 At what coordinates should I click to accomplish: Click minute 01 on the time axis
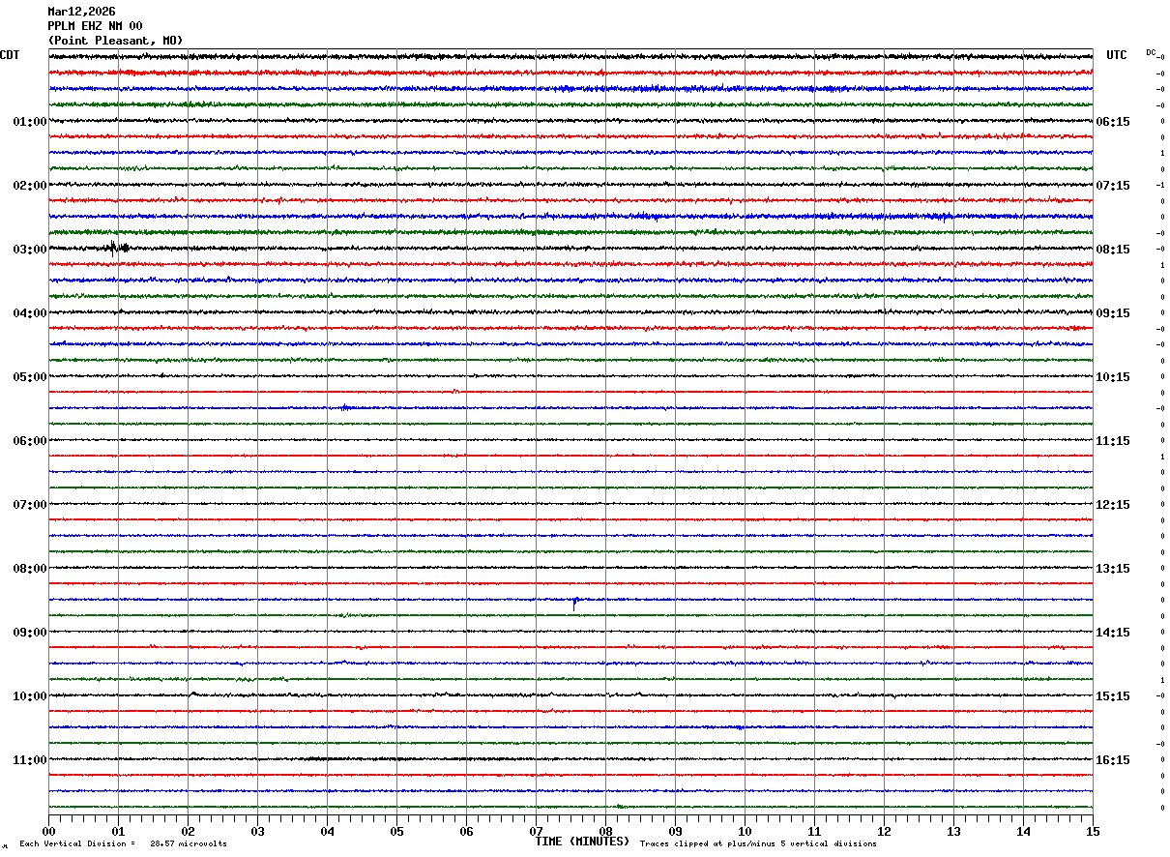(118, 831)
